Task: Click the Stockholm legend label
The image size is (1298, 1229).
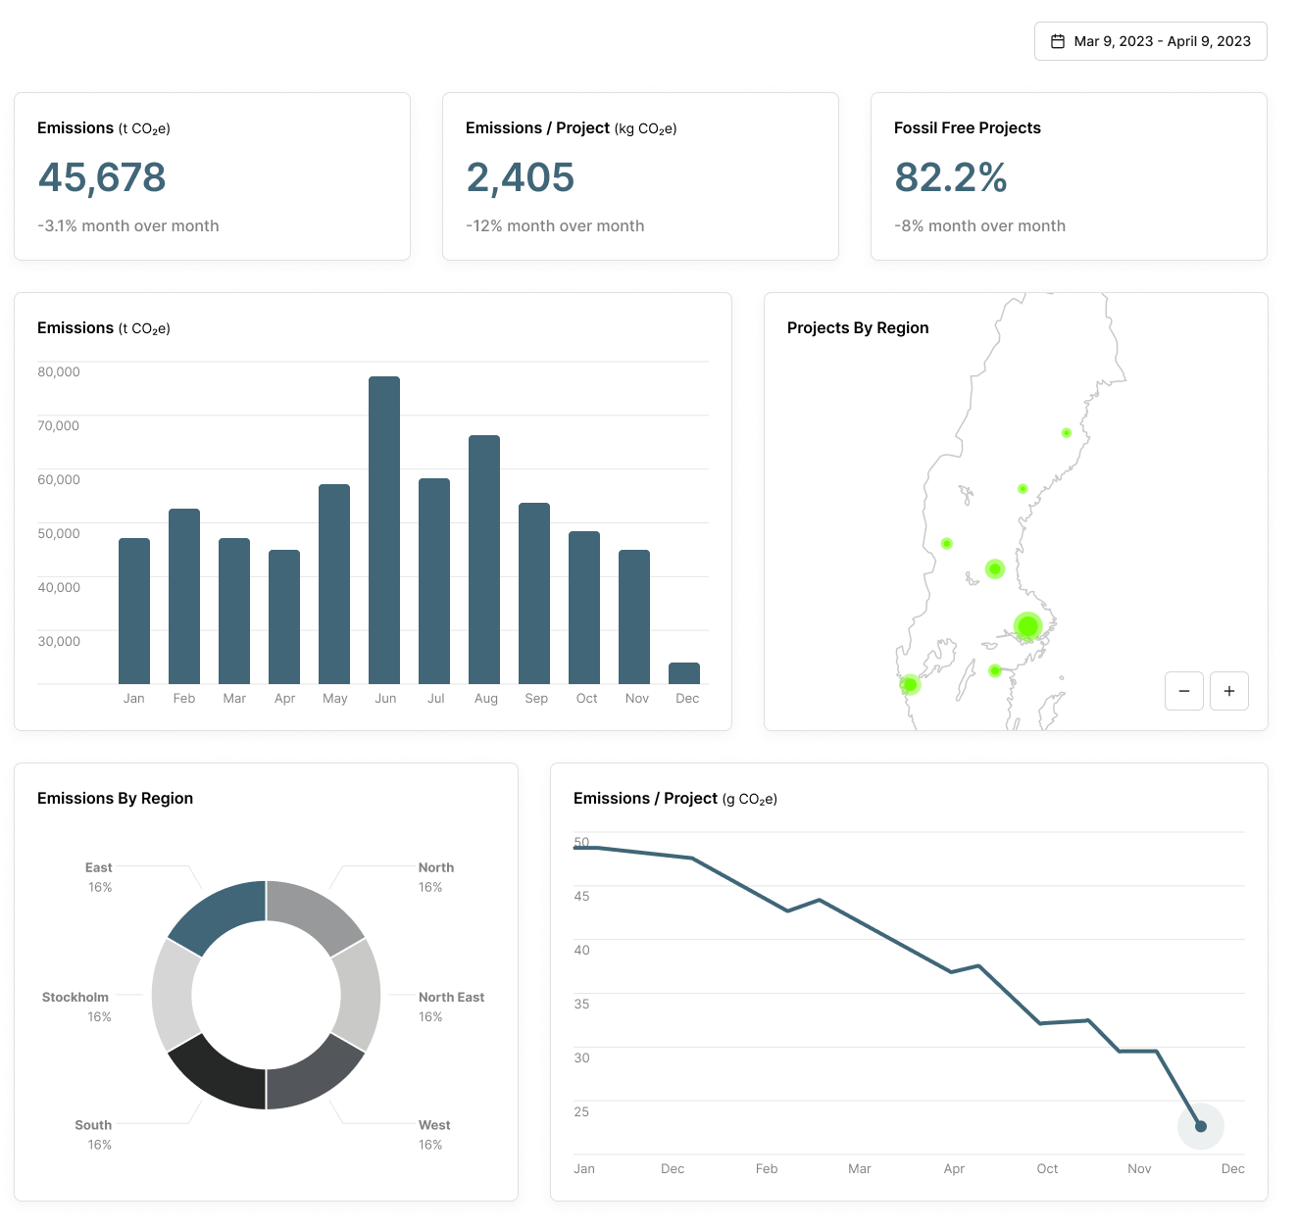Action: 75,997
